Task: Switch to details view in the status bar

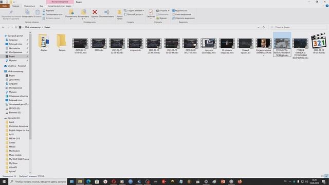Action: tap(322, 176)
